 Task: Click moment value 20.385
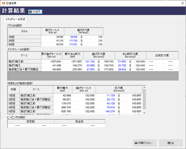click(60, 37)
